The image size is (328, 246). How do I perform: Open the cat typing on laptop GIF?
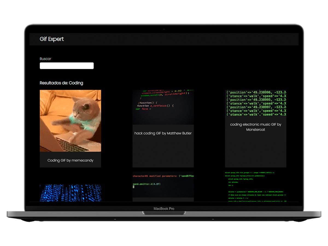pyautogui.click(x=70, y=121)
